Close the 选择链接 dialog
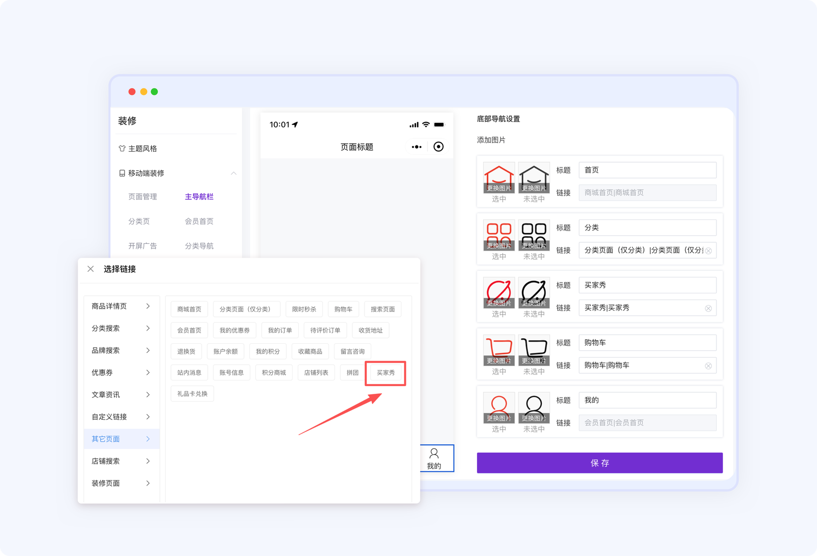Screen dimensions: 817x556 (90, 269)
